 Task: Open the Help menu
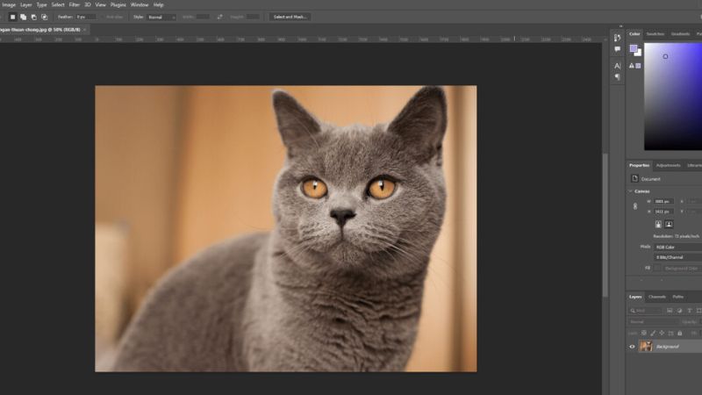tap(159, 5)
